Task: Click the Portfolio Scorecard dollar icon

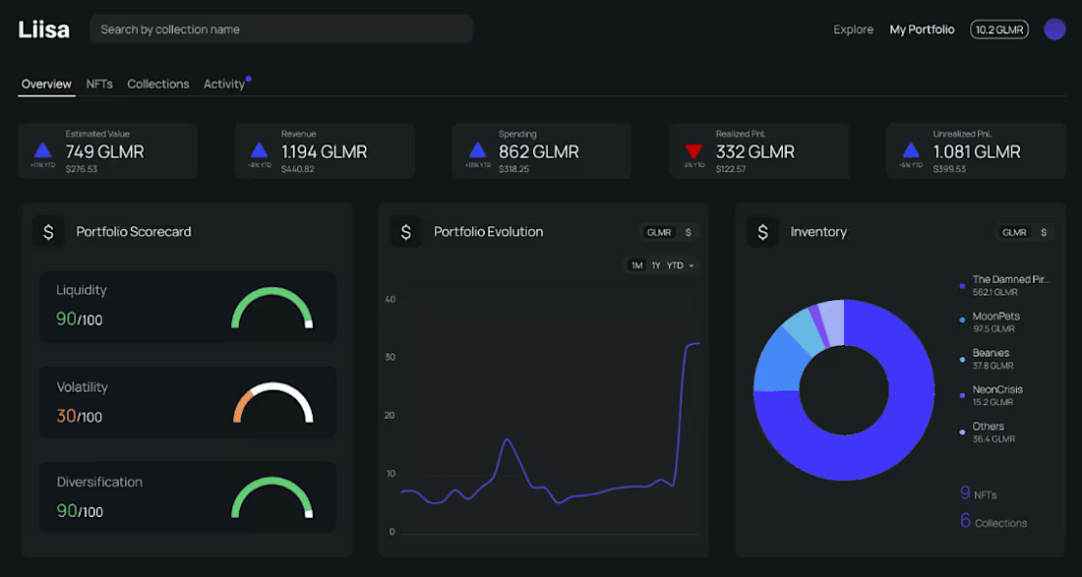Action: pyautogui.click(x=48, y=232)
